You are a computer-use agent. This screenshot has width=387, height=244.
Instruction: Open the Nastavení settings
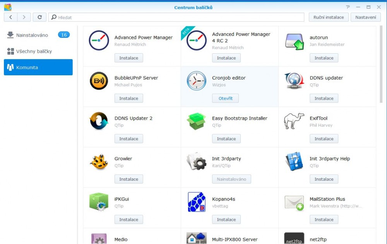pyautogui.click(x=365, y=17)
